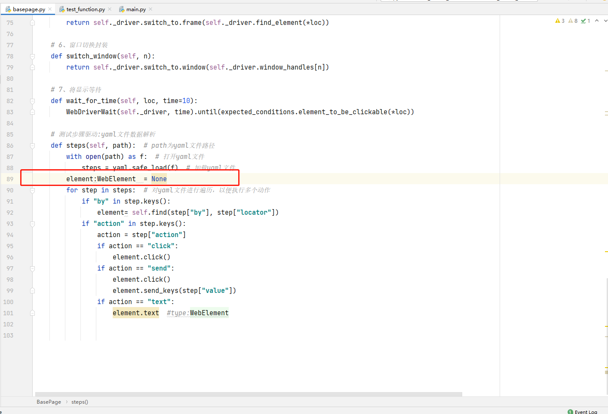
Task: Collapse the if "action" block fold marker
Action: (32, 224)
